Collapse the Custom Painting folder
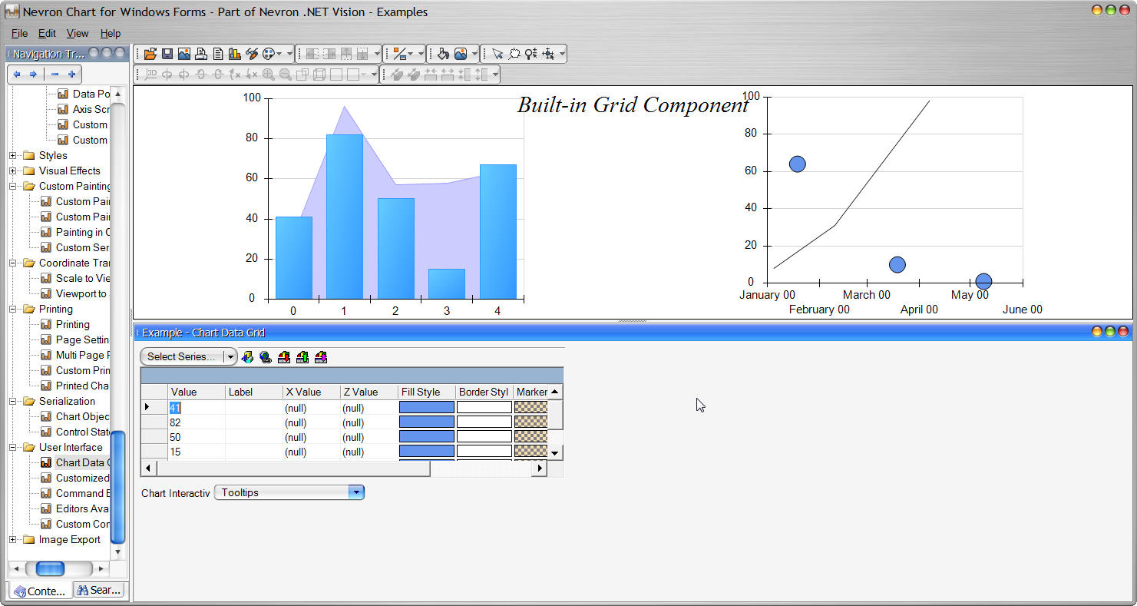Screen dimensions: 1137x606 [11, 186]
